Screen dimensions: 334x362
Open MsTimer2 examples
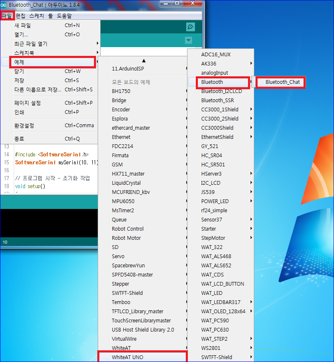pyautogui.click(x=143, y=211)
